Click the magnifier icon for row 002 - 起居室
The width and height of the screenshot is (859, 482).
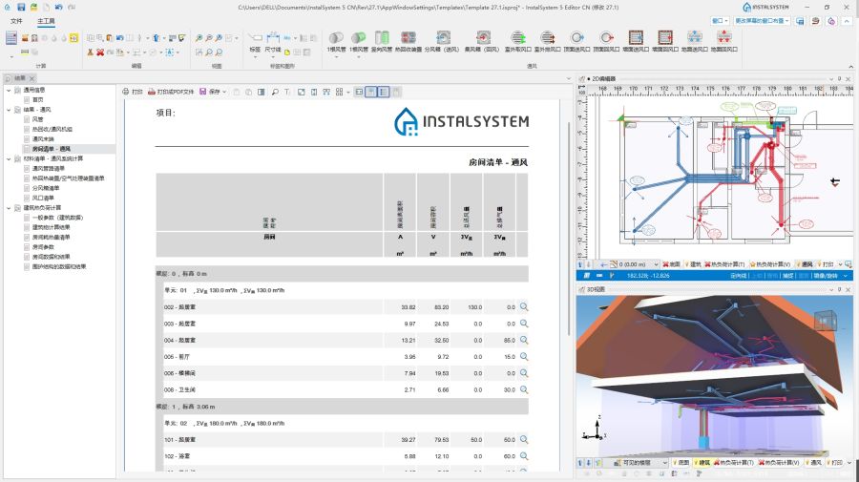click(x=524, y=307)
